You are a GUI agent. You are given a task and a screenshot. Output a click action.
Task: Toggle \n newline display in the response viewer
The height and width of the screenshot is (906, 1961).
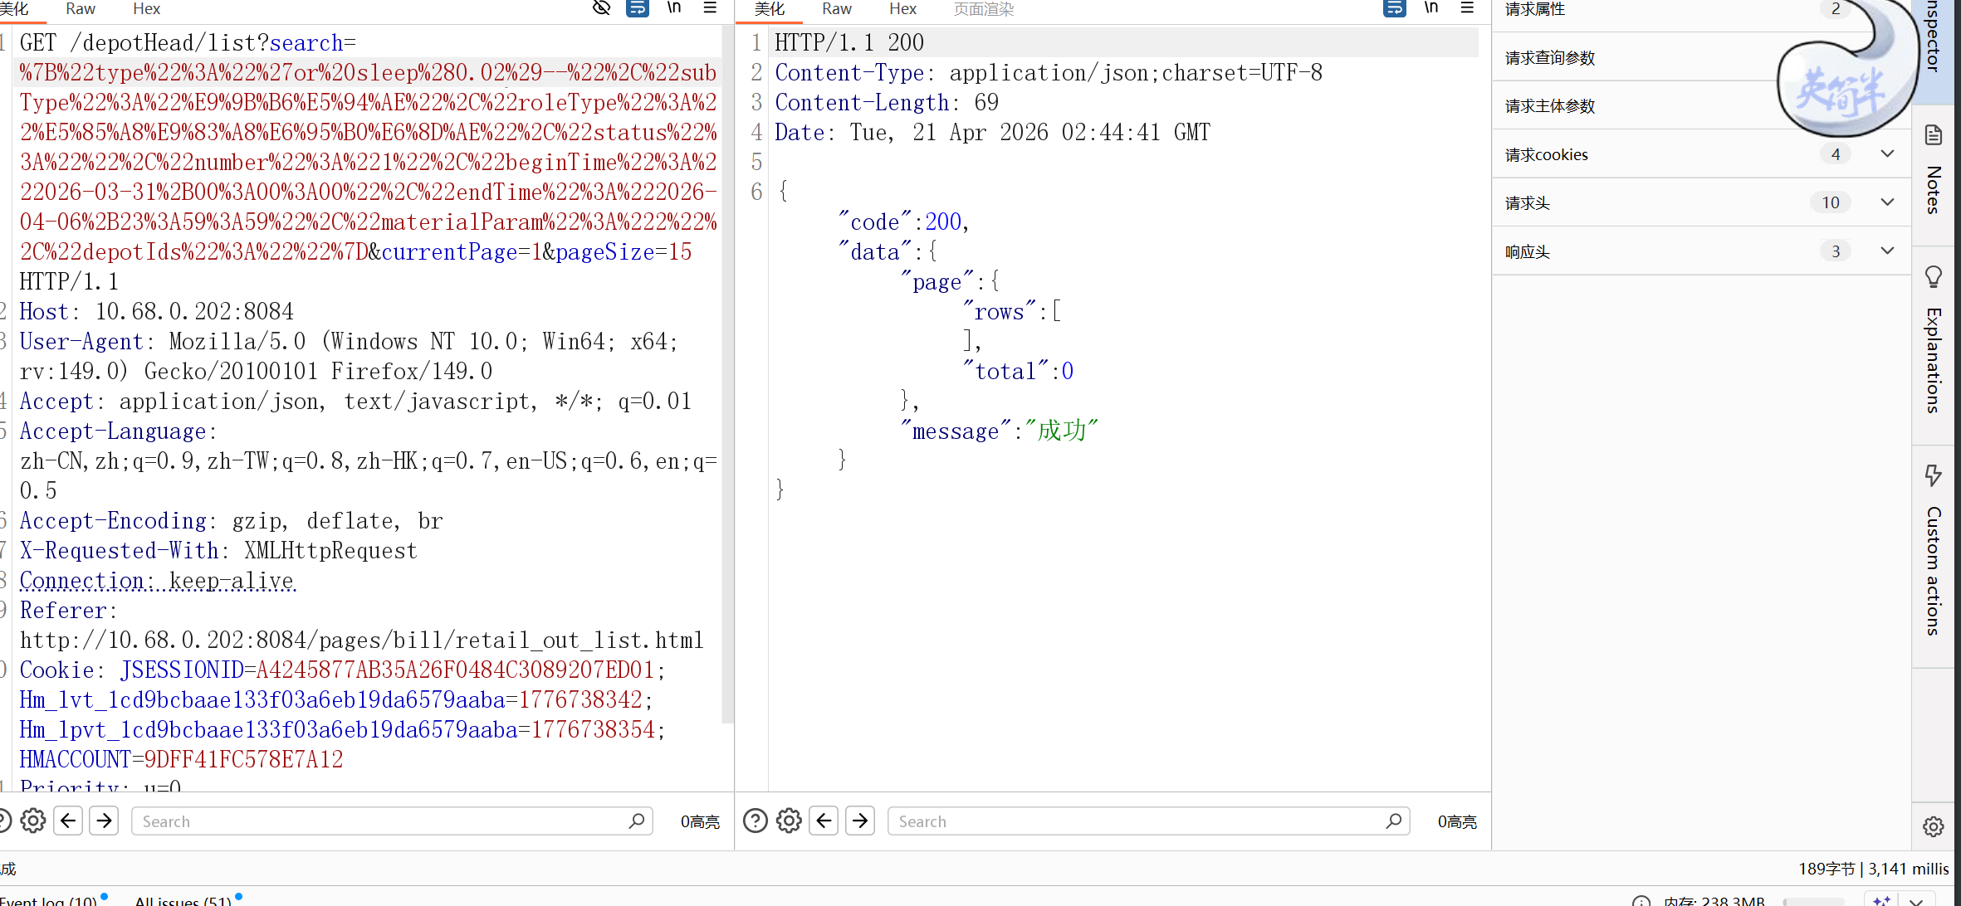[x=1431, y=8]
